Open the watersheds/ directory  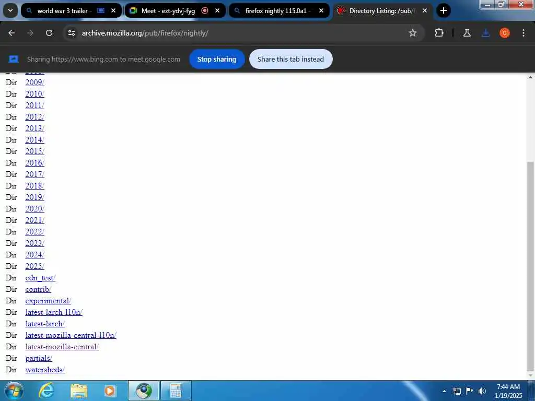point(45,370)
